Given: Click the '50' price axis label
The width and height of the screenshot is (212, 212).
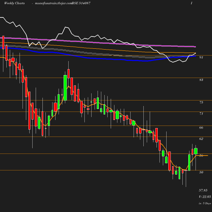Looking at the screenshot, I should (201, 172).
